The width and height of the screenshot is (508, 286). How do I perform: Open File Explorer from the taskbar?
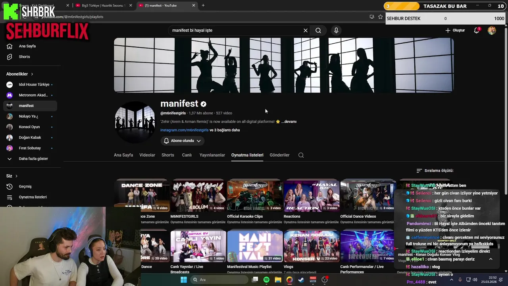[x=278, y=280]
